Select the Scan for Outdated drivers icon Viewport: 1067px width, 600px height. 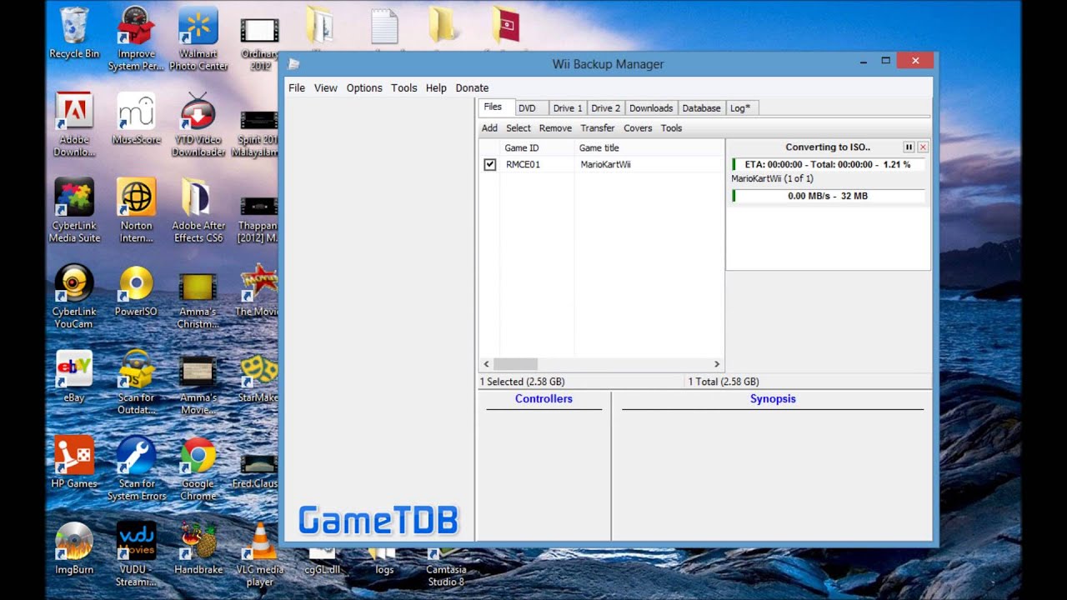(x=136, y=382)
